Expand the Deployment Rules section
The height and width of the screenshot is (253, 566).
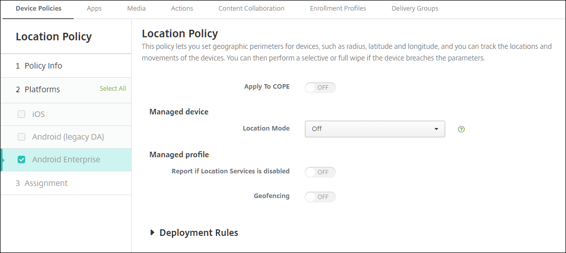click(194, 233)
